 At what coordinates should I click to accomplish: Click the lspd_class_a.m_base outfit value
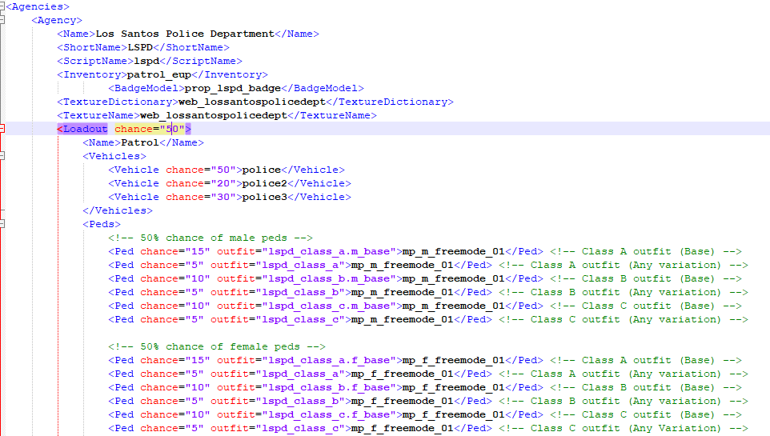point(329,251)
